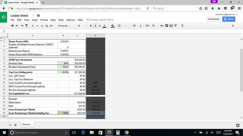Click the undo arrow icon
This screenshot has height=136, width=243.
17,26
